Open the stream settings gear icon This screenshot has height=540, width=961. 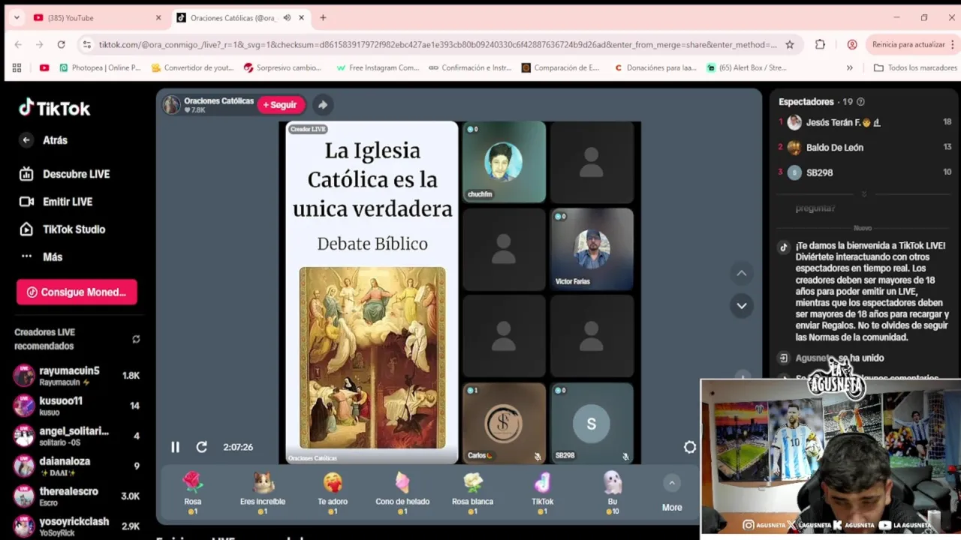coord(690,447)
